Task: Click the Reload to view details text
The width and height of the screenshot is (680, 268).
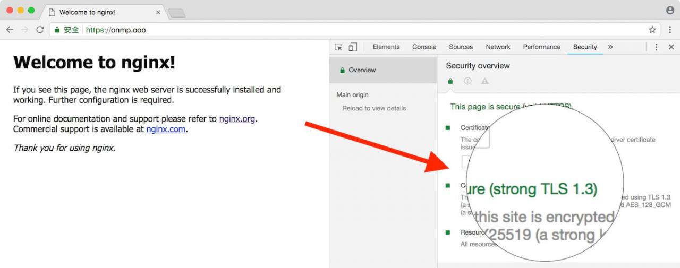Action: click(374, 108)
